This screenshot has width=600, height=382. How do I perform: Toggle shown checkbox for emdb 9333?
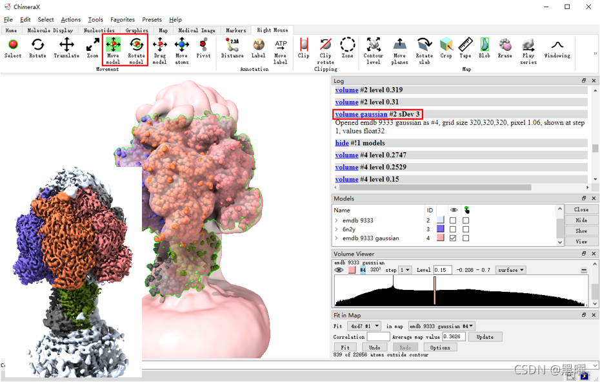pyautogui.click(x=453, y=220)
